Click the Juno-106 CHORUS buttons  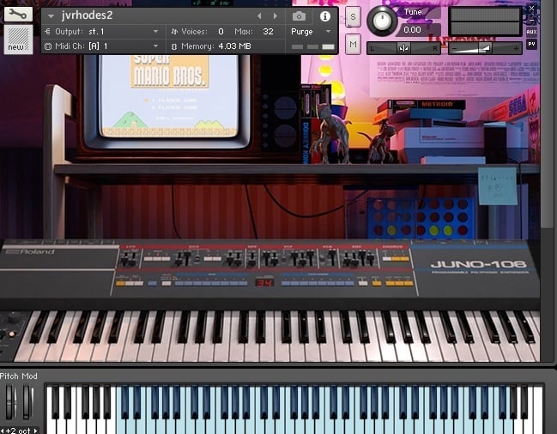[x=396, y=259]
